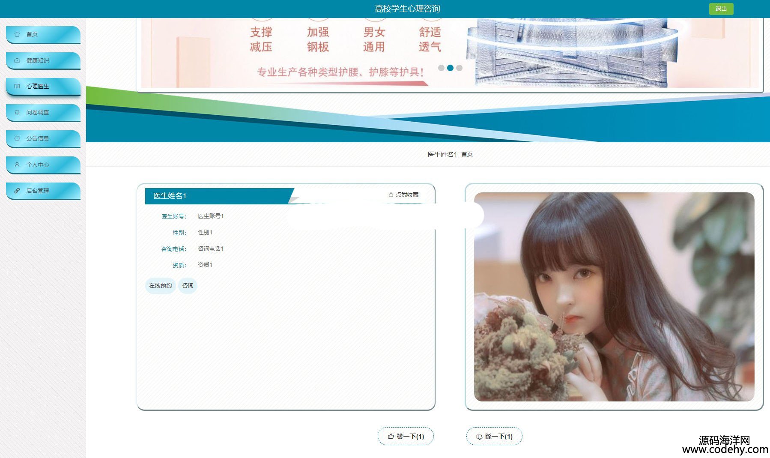Open the 问卷调查 sidebar menu item

43,113
